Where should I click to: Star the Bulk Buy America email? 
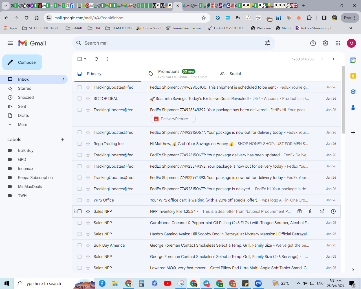point(88,245)
